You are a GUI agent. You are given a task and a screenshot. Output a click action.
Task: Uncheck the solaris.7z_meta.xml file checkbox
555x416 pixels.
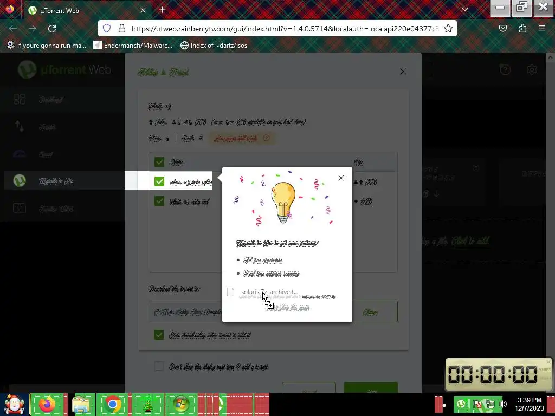click(159, 201)
